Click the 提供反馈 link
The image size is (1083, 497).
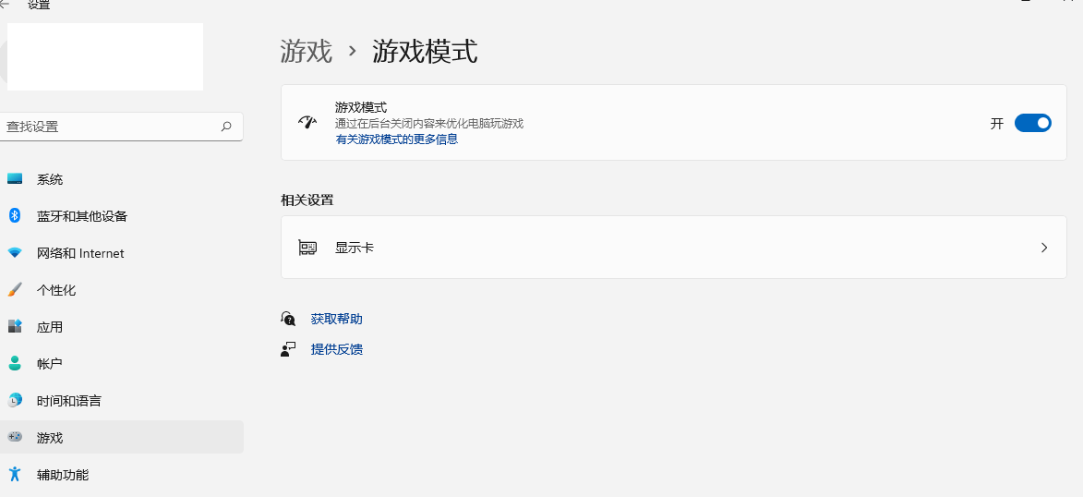336,349
